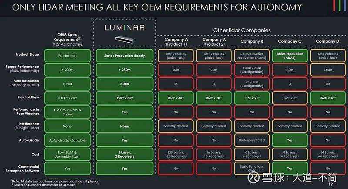348x189 pixels.
Task: Click the 'Auto-Grade' row label
Action: click(x=29, y=140)
